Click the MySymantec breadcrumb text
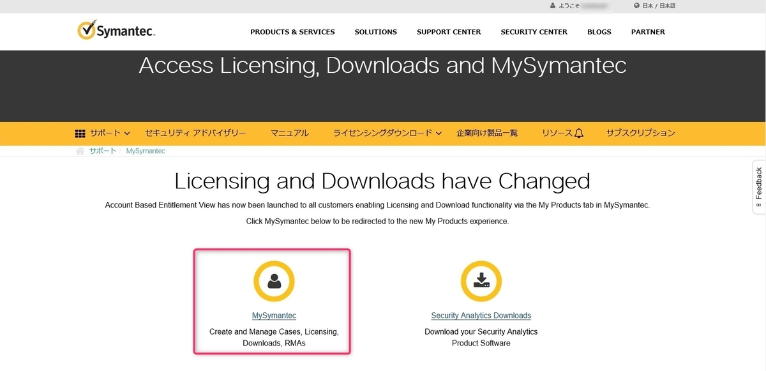 (x=146, y=151)
